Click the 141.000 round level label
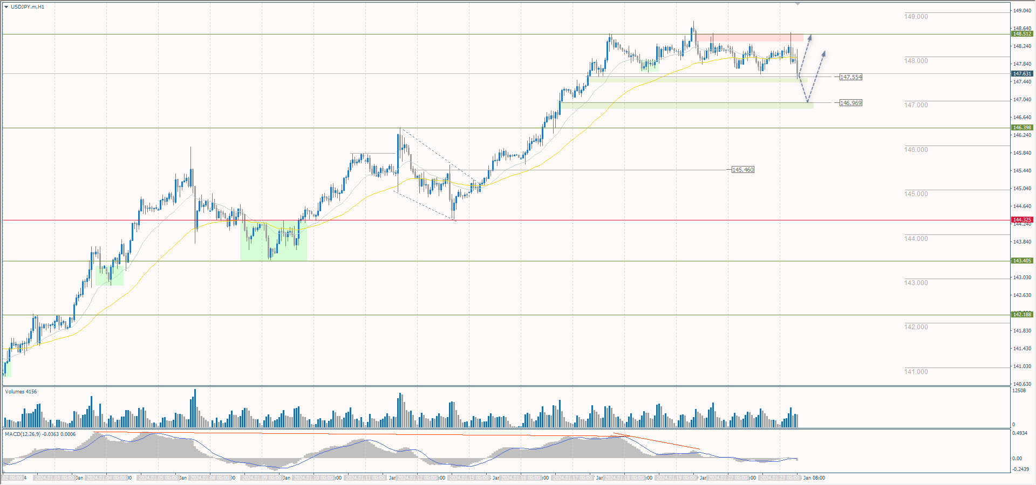The width and height of the screenshot is (1036, 485). [916, 372]
